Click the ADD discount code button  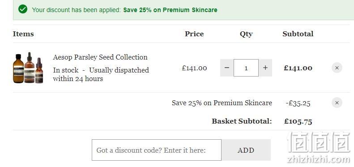(x=246, y=150)
